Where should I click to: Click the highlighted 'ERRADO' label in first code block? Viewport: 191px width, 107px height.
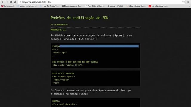pos(56,46)
